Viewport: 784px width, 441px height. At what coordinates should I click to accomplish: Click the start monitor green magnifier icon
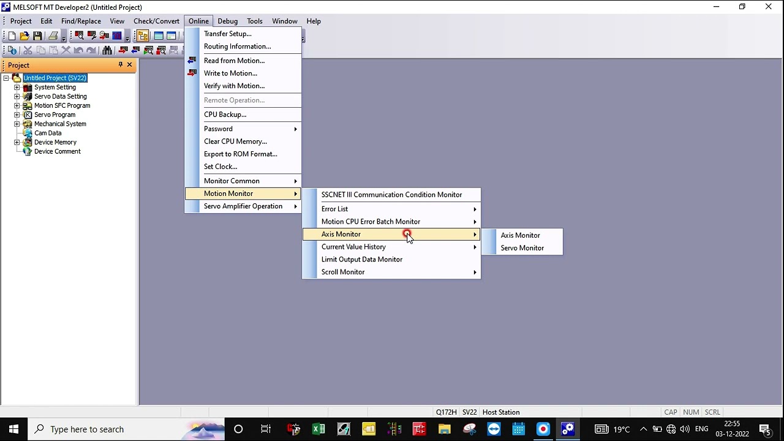tap(148, 50)
